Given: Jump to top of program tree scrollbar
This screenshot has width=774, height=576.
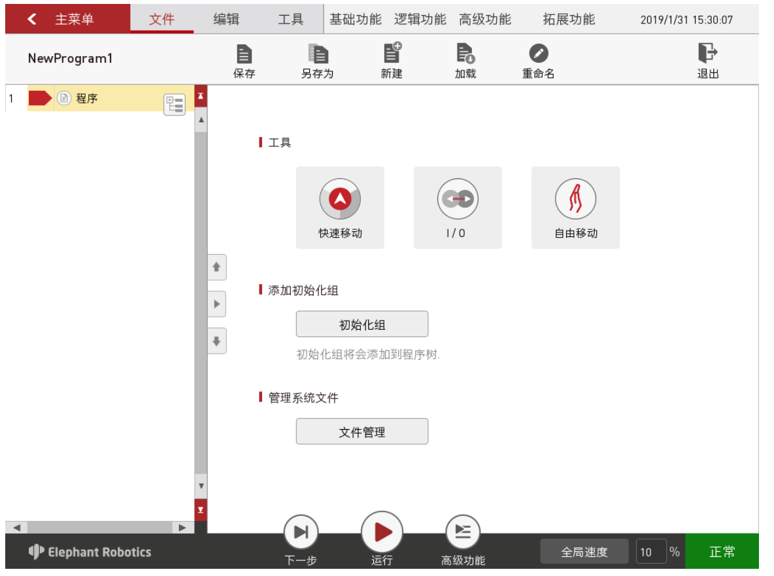Looking at the screenshot, I should 201,96.
